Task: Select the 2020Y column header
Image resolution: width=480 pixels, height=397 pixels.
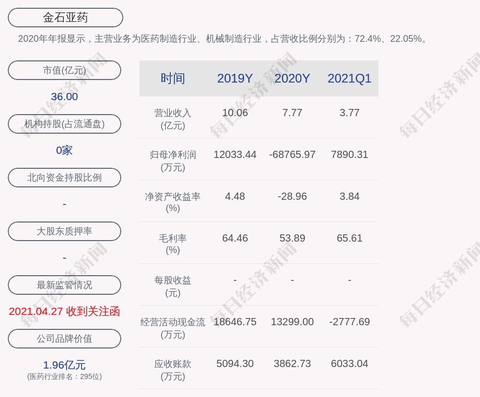Action: click(x=292, y=78)
